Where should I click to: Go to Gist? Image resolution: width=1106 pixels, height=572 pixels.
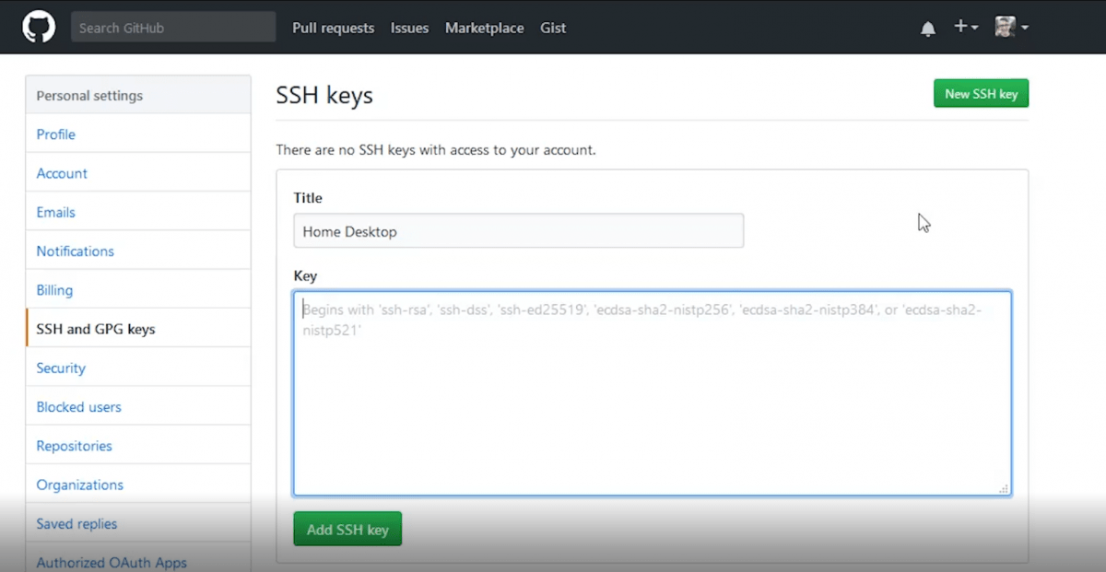click(553, 29)
